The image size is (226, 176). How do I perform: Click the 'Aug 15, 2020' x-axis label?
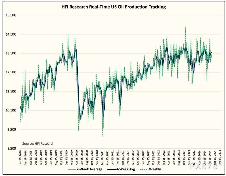point(87,158)
